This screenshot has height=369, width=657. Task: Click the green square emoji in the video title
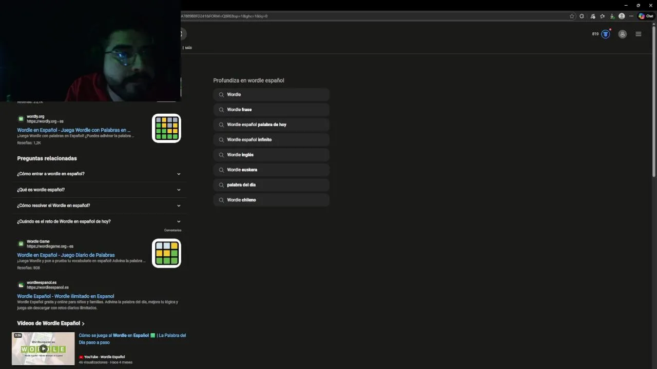click(152, 335)
